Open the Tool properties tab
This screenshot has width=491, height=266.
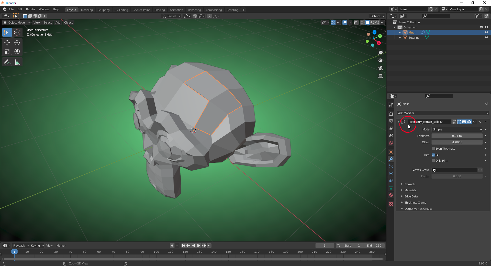tap(391, 105)
